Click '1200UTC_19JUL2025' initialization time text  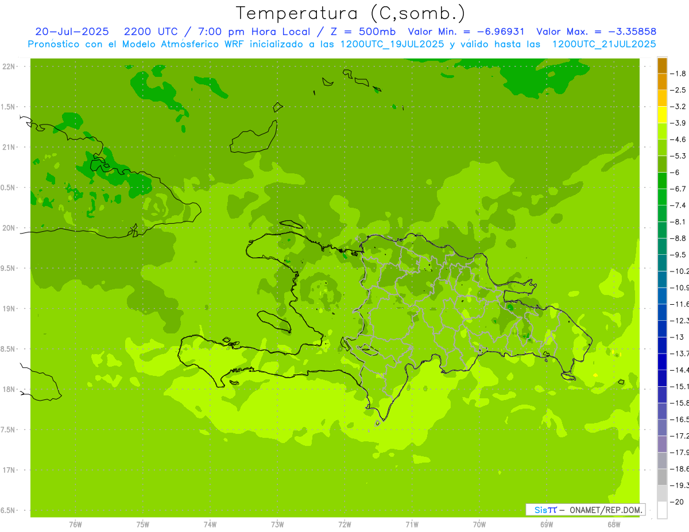point(392,44)
